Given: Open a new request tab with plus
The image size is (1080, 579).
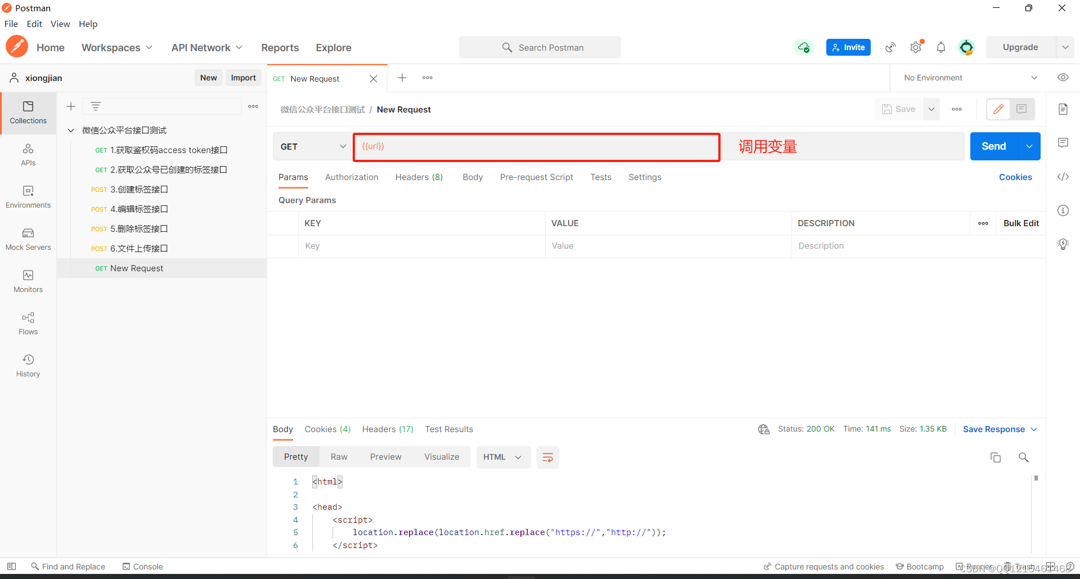Looking at the screenshot, I should [402, 78].
